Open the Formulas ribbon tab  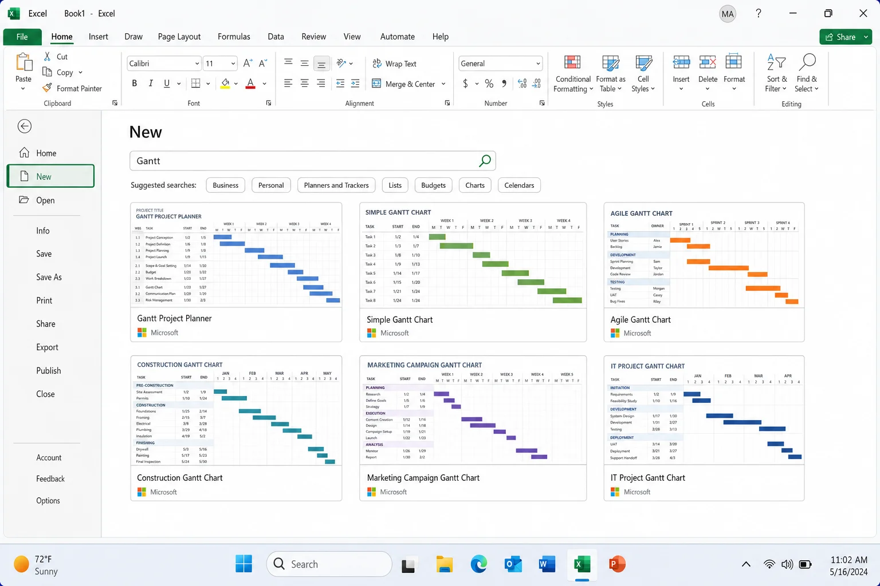[x=234, y=37]
